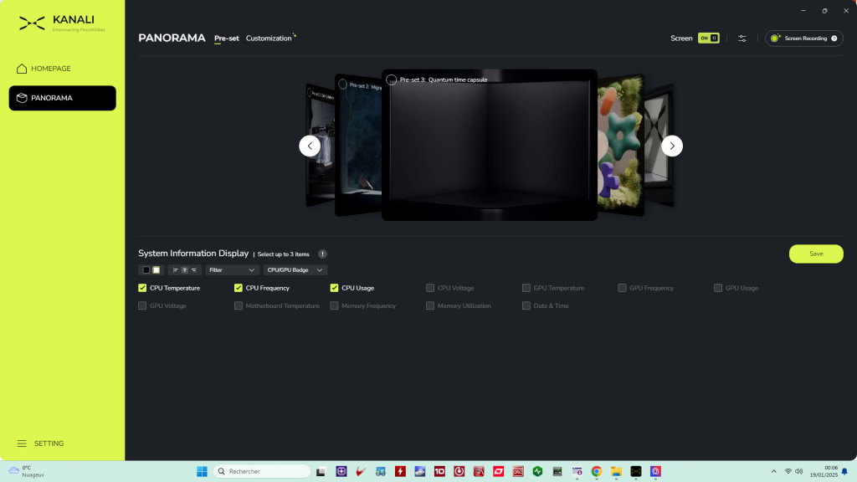The image size is (857, 482).
Task: Go to previous preset with left arrow
Action: [310, 146]
